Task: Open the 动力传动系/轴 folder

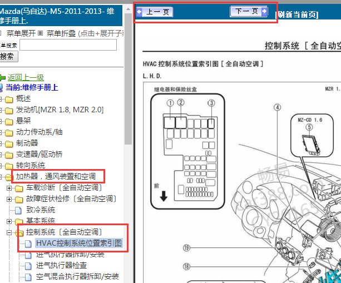Action: [x=39, y=132]
